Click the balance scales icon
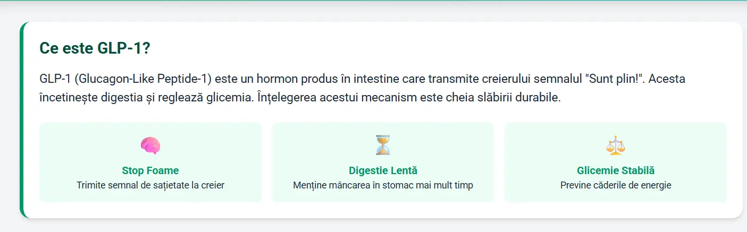747x232 pixels. pyautogui.click(x=616, y=145)
